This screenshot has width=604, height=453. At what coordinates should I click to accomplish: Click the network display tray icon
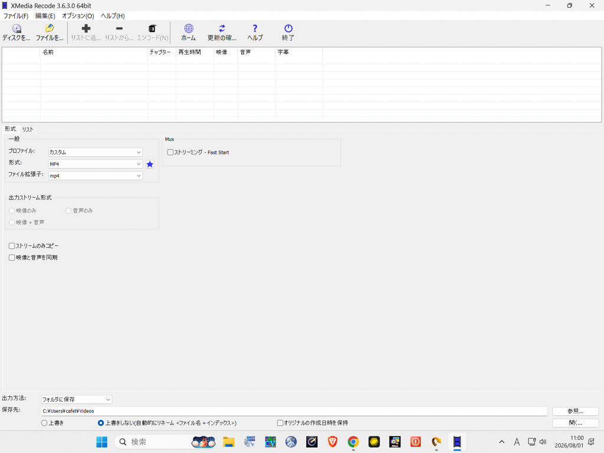coord(531,442)
